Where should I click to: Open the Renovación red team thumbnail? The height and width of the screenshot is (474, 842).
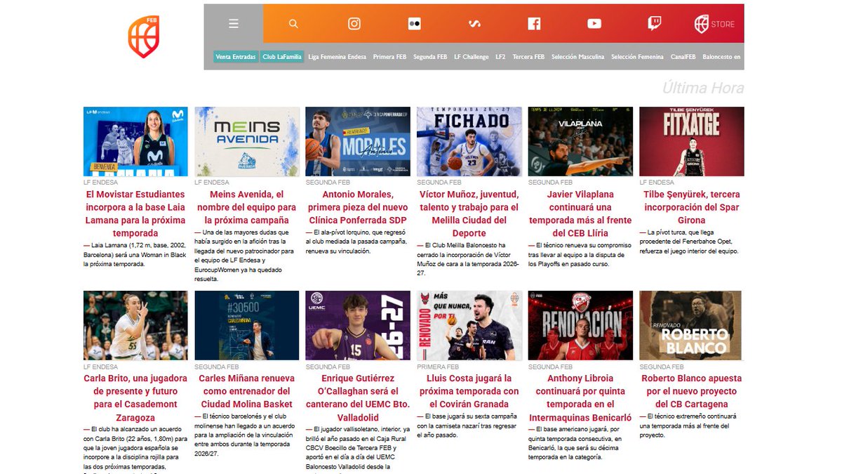coord(580,325)
